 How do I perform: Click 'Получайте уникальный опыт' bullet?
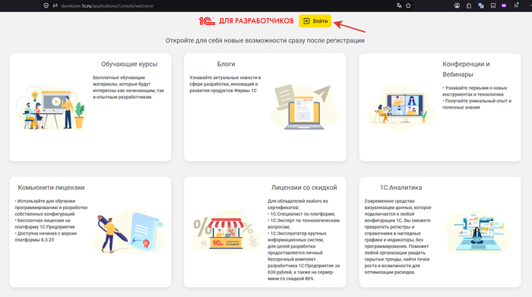point(477,104)
